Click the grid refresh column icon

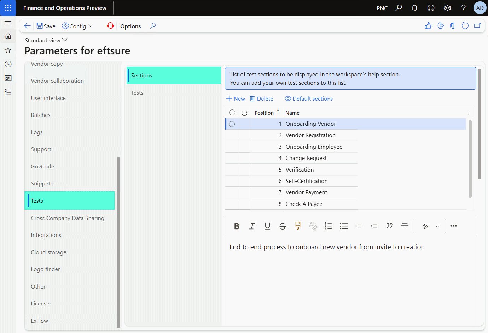[x=244, y=113]
